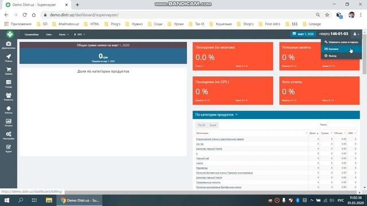Click the Посещения (по визитам) card
Screen dimensions: 367x206
(233, 56)
